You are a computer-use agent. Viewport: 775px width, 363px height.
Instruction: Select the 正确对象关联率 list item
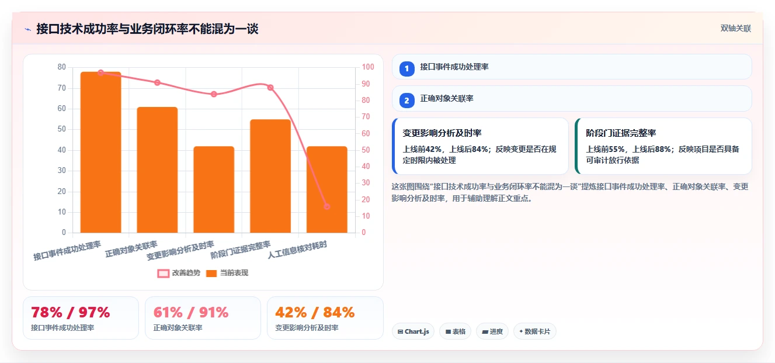(572, 99)
